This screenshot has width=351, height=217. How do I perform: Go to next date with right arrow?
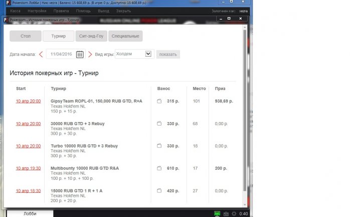(90, 54)
